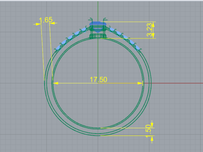This screenshot has height=152, width=203.
Task: Select the 17.50 inner diameter dimension
Action: pos(99,79)
